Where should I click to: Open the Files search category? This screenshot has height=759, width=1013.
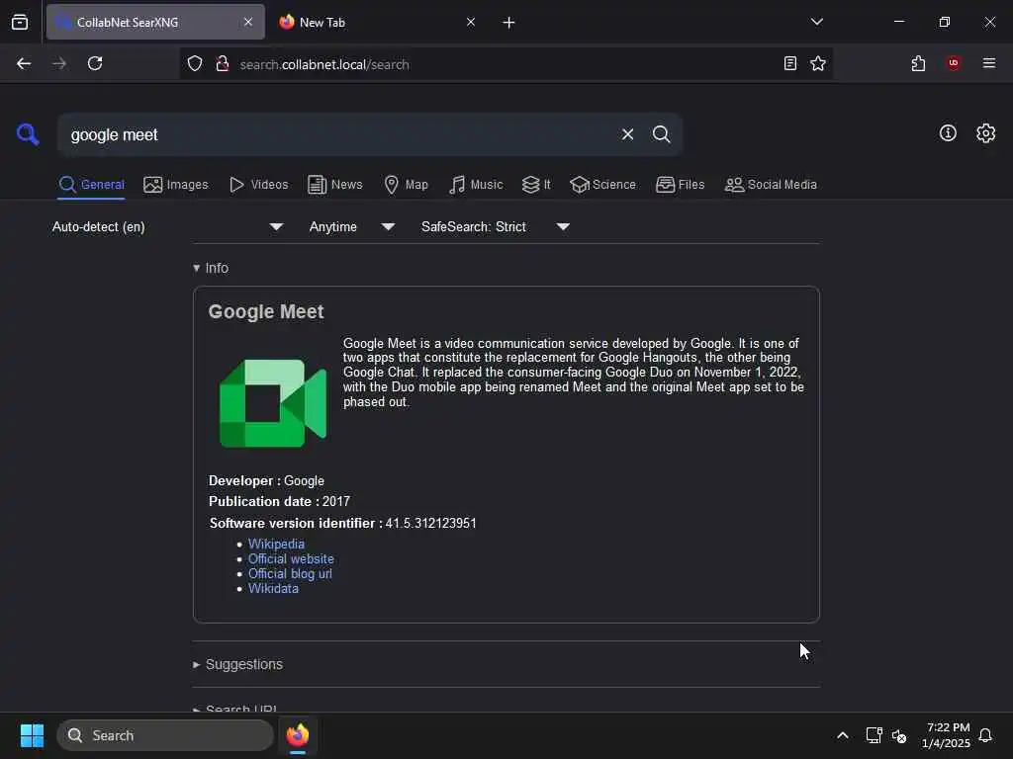coord(680,185)
